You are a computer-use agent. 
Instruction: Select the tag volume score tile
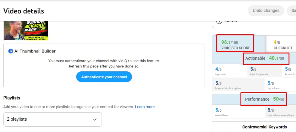(280, 85)
